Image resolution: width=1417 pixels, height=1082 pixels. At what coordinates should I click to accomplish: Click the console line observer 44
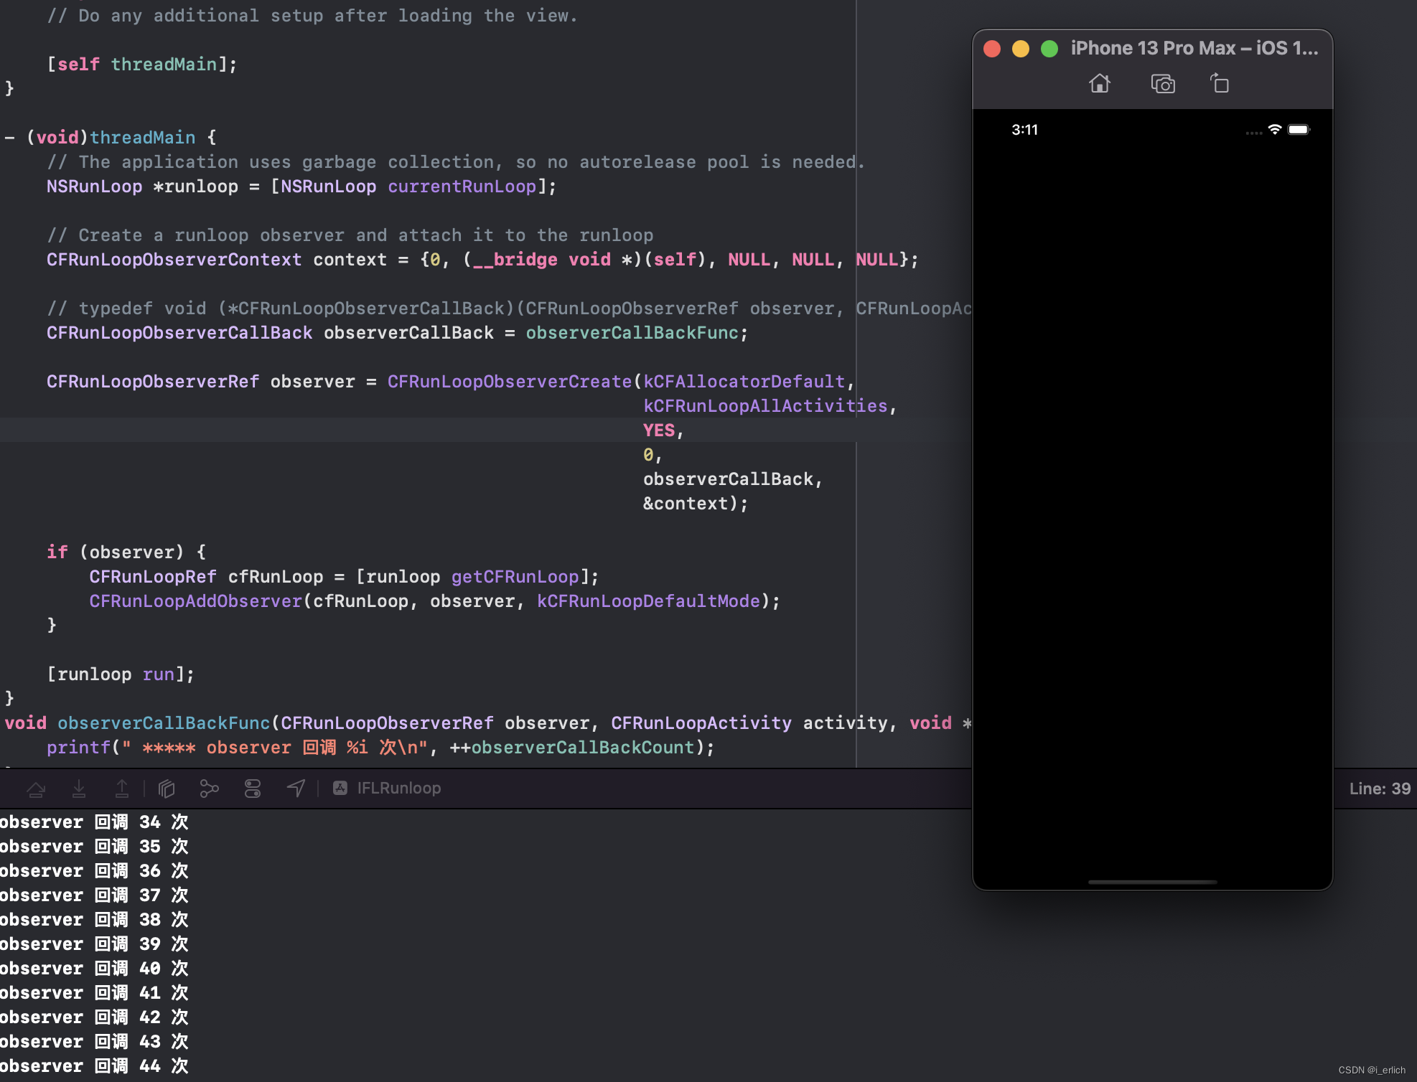coord(95,1066)
